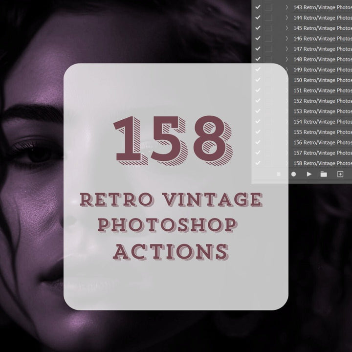Toggle the checkmark for action 143 Retro/Vintage
This screenshot has height=352, width=352.
tap(258, 7)
